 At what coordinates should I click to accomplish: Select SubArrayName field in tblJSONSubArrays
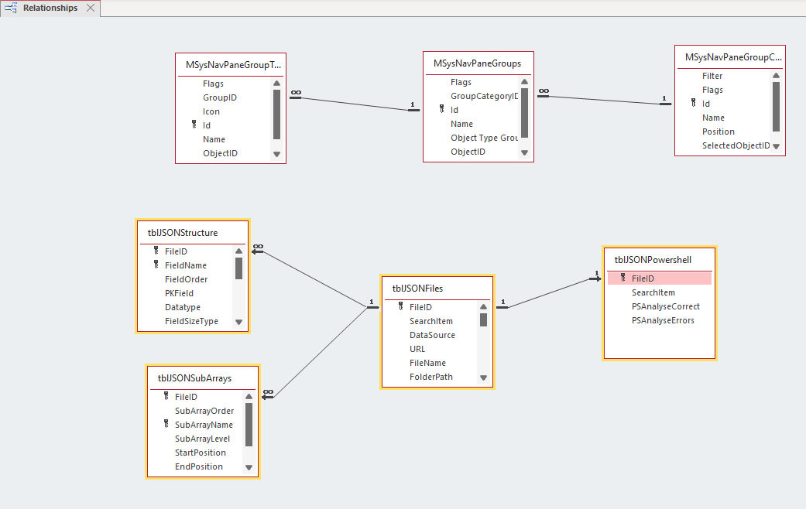pyautogui.click(x=204, y=425)
